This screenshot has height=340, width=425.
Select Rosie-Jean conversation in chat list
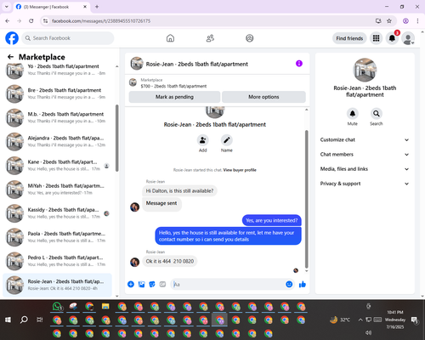click(57, 285)
